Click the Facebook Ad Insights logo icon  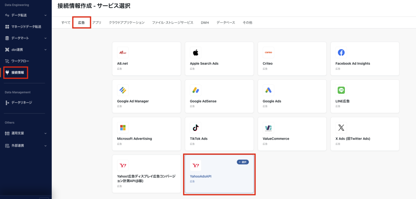pos(341,53)
